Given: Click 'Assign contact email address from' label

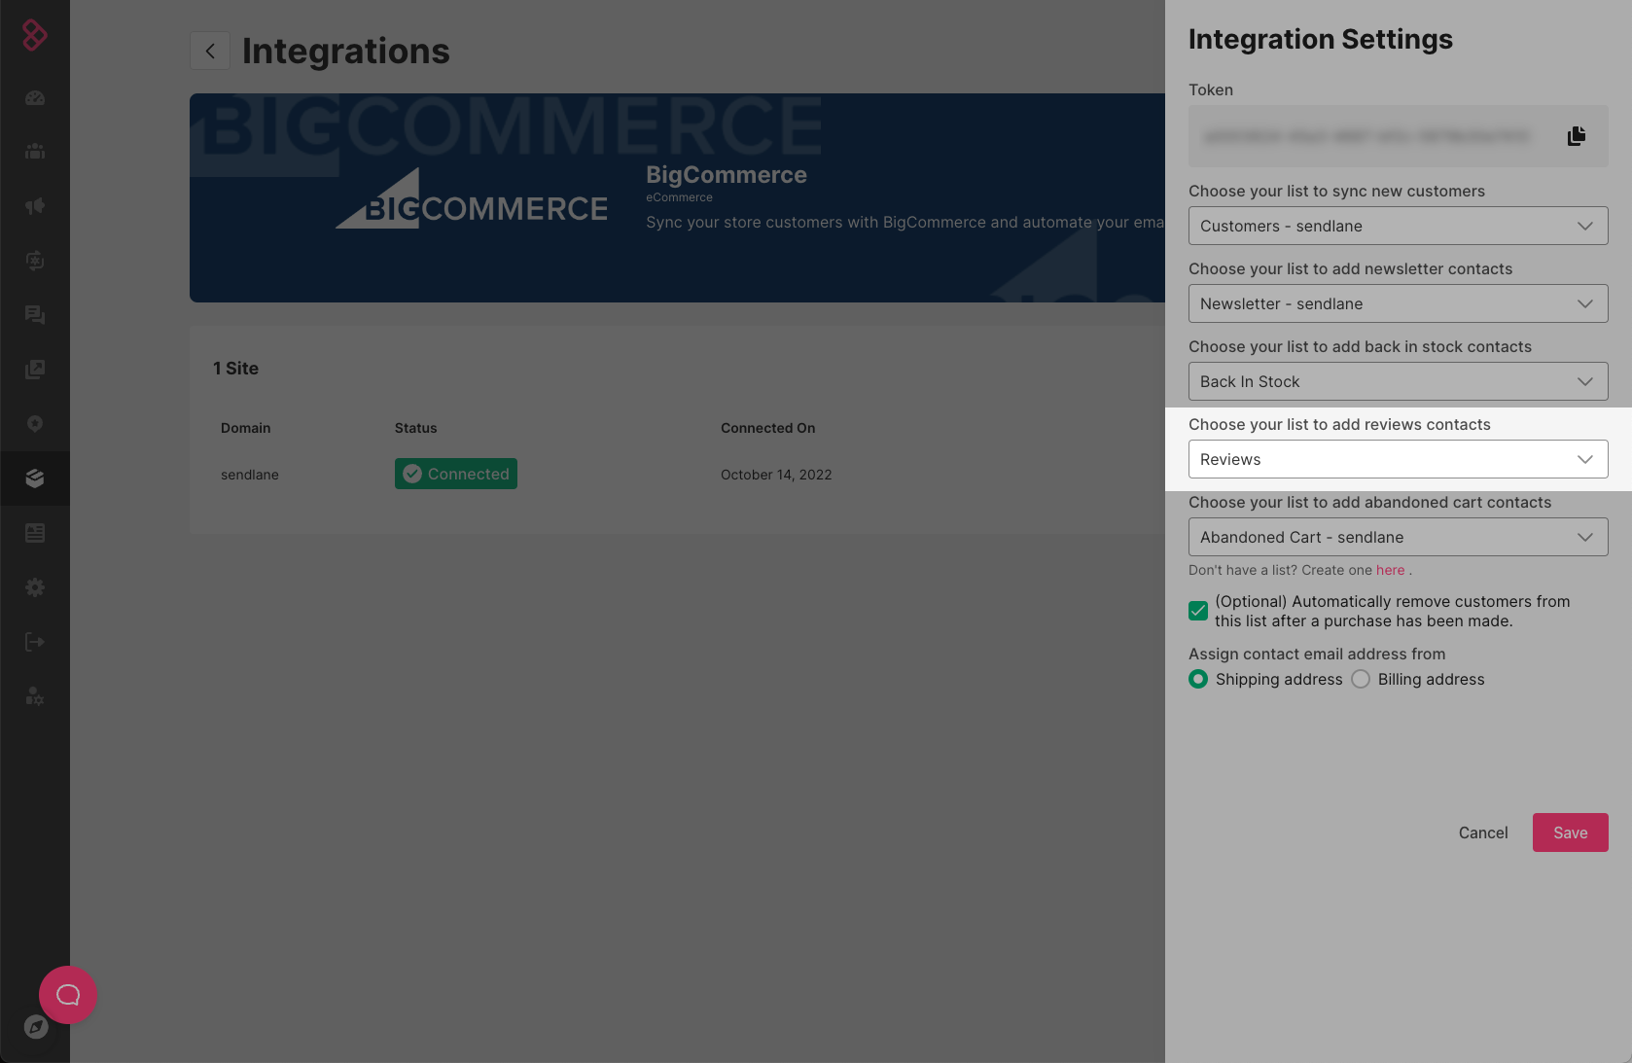Looking at the screenshot, I should [1317, 654].
